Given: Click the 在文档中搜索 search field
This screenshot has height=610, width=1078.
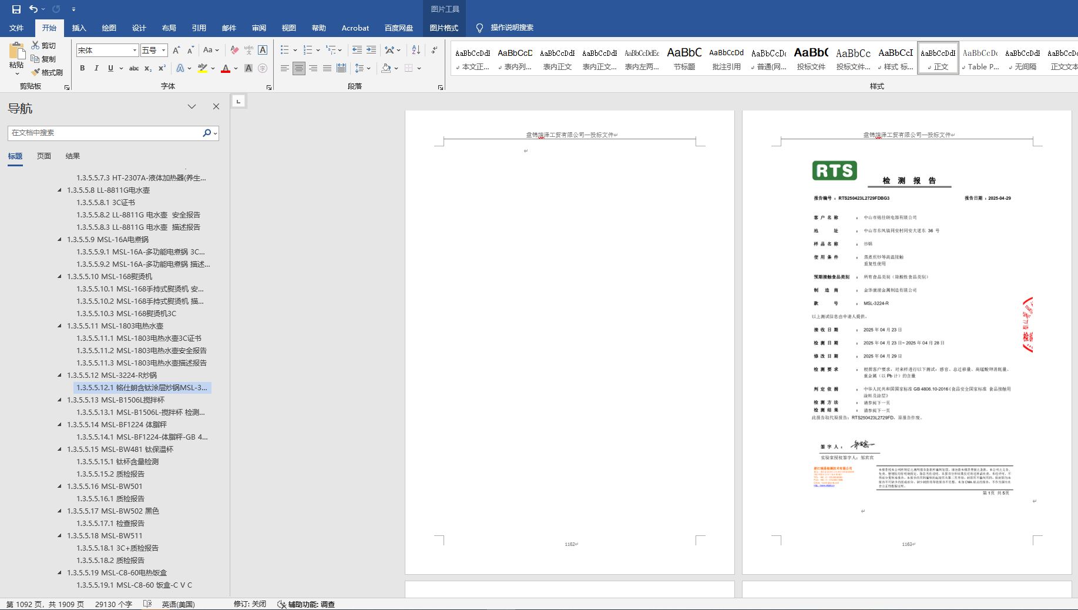Looking at the screenshot, I should 106,133.
